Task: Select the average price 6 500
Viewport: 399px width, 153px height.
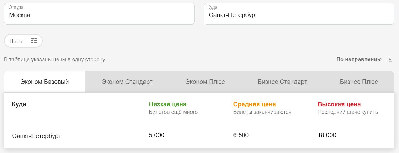Action: tap(241, 135)
